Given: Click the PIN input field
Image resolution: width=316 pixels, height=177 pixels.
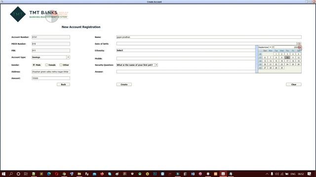Looking at the screenshot, I should coord(51,51).
